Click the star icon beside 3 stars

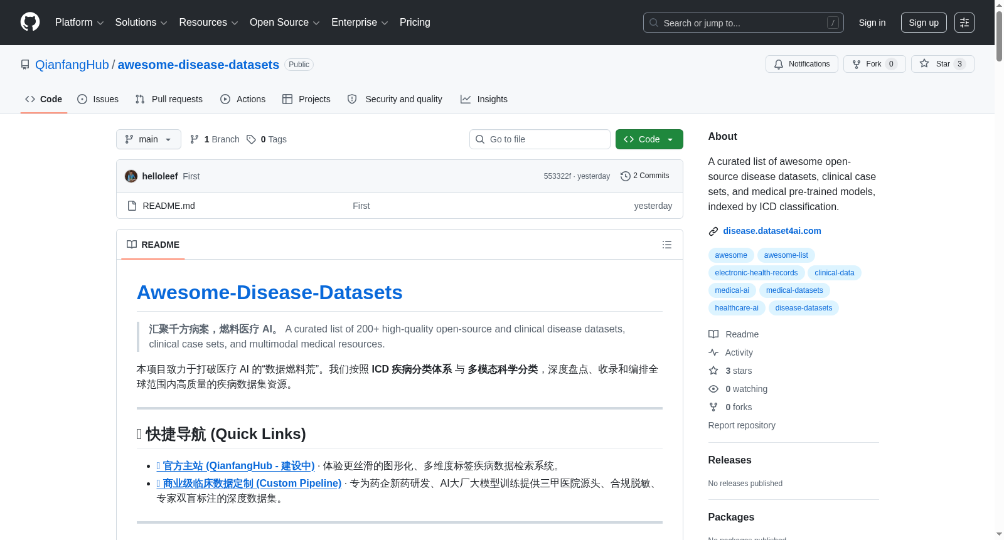713,371
